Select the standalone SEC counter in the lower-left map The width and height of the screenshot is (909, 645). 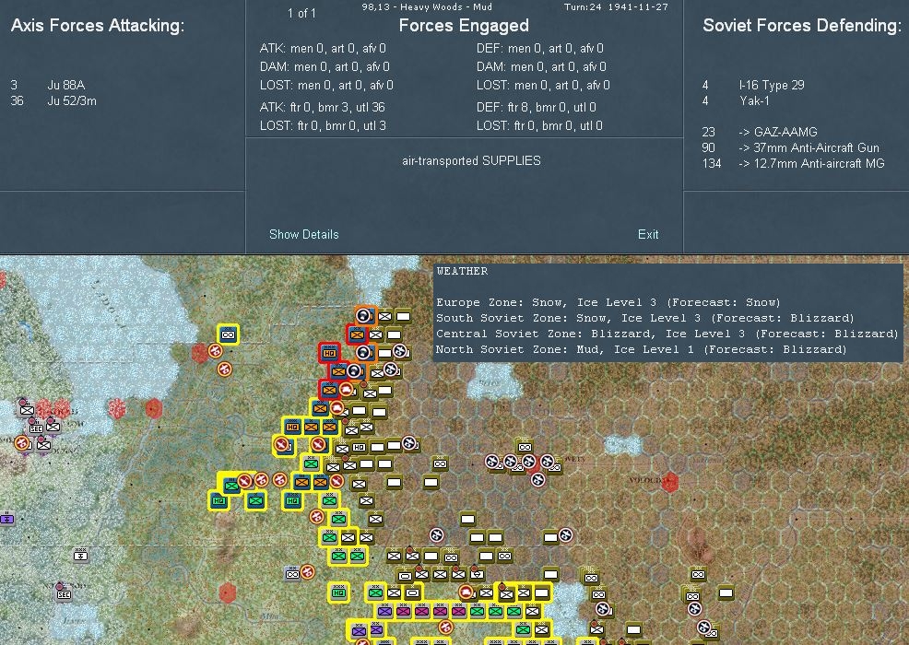coord(64,594)
